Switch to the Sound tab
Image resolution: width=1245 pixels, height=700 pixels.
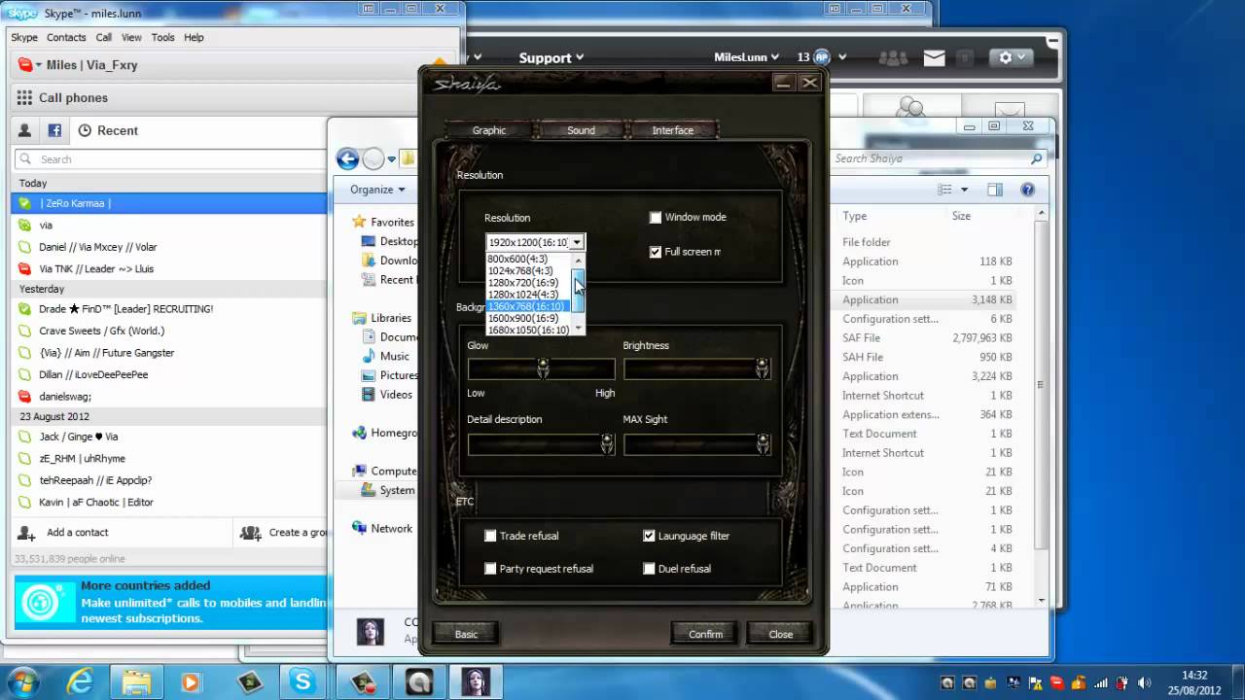[581, 130]
